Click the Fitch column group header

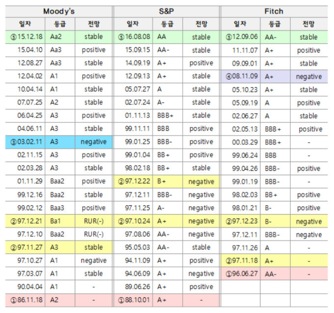(x=274, y=11)
